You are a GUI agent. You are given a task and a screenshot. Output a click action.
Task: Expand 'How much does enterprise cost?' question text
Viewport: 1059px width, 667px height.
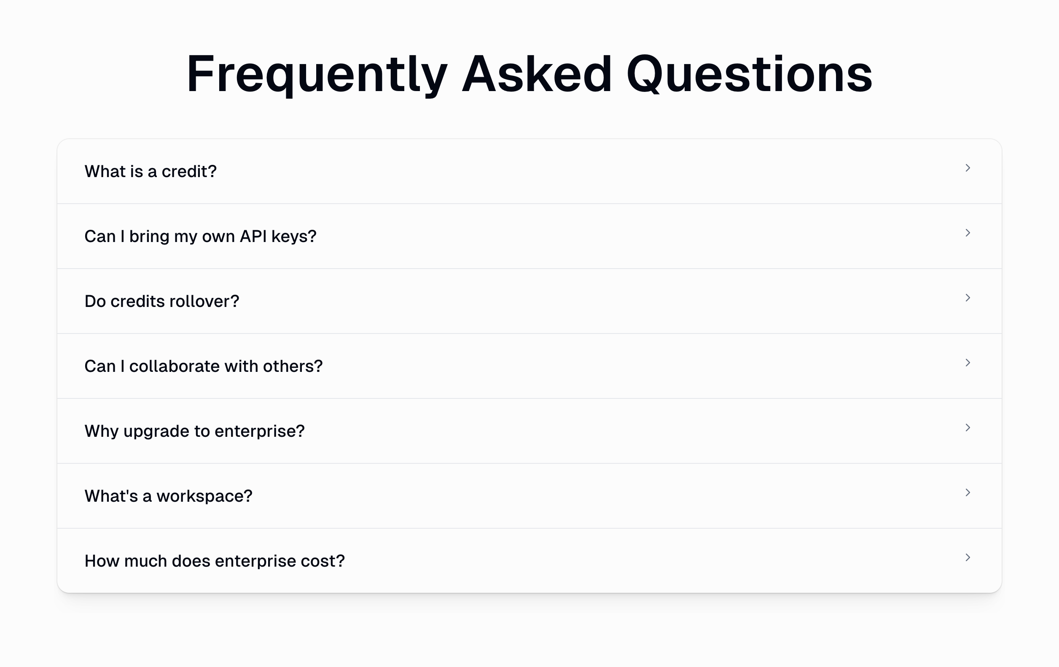point(214,561)
